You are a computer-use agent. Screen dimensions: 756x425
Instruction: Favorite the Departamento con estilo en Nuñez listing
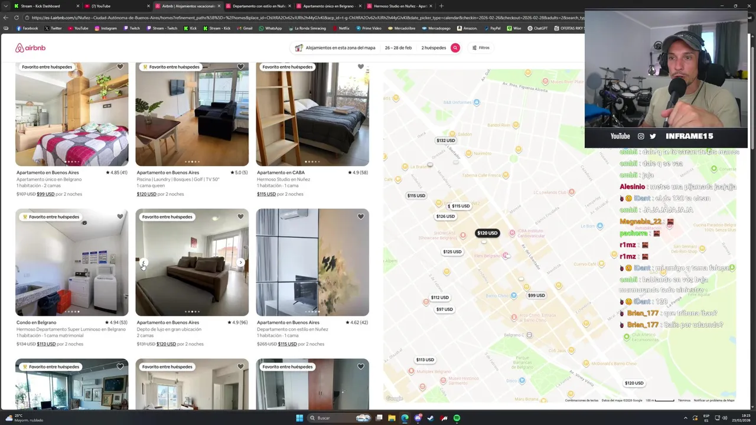point(361,217)
